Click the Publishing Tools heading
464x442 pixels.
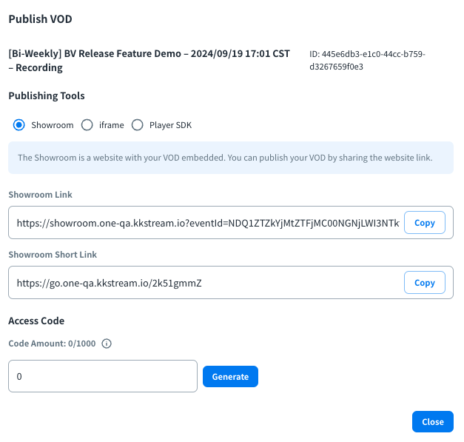click(47, 96)
